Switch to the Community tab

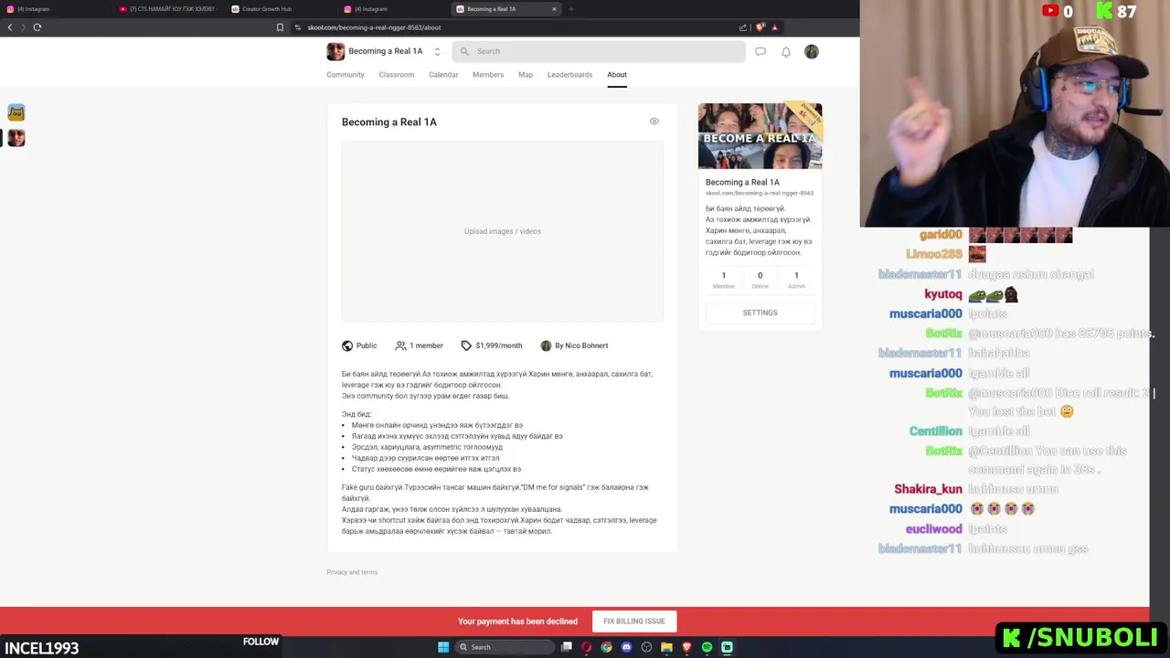tap(346, 75)
